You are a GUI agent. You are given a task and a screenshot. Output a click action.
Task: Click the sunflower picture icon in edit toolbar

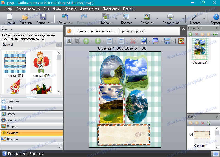[x=181, y=41]
